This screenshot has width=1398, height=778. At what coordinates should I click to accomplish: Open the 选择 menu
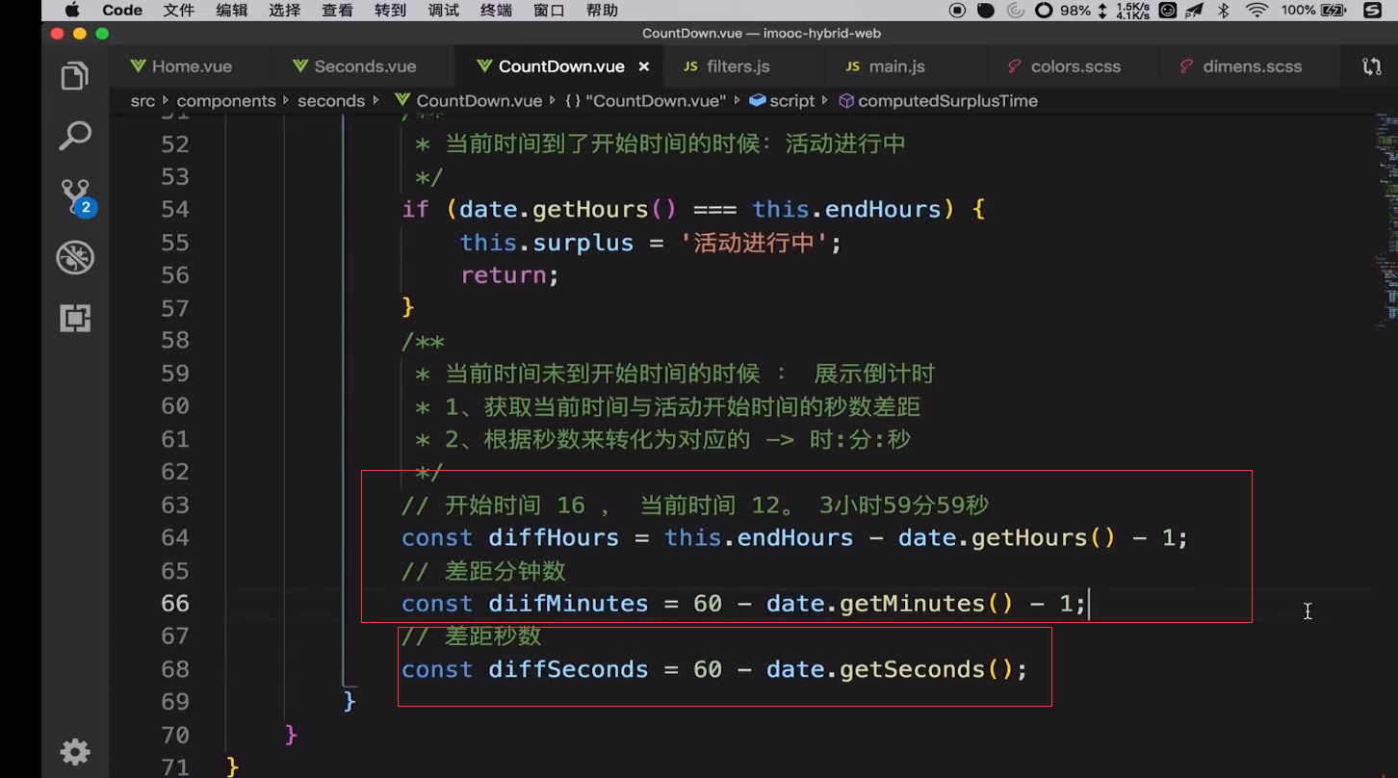pyautogui.click(x=285, y=11)
